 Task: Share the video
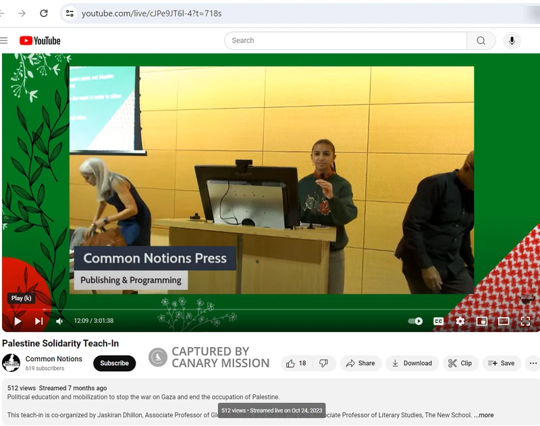(360, 363)
